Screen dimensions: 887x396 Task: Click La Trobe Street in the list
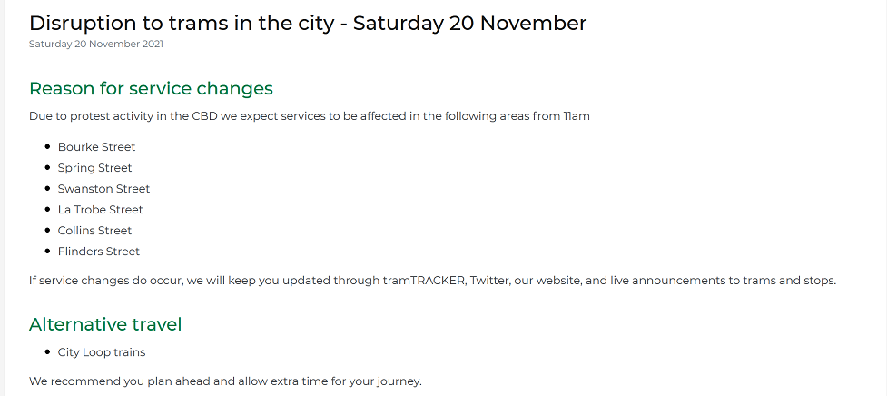[100, 210]
